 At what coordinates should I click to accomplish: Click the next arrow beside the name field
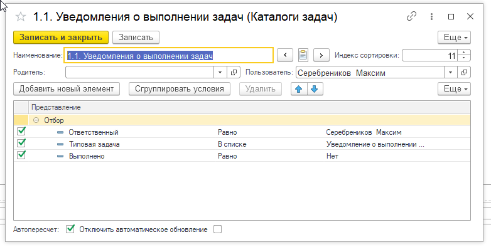point(321,55)
